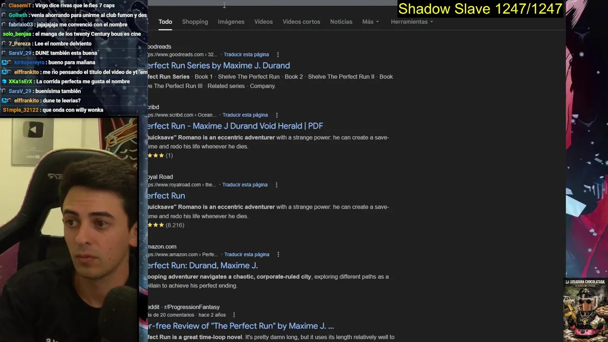Click the fabrixio03 chat username
This screenshot has width=608, height=342.
[x=20, y=25]
